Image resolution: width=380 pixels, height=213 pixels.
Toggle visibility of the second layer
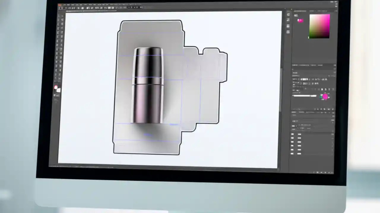point(293,138)
